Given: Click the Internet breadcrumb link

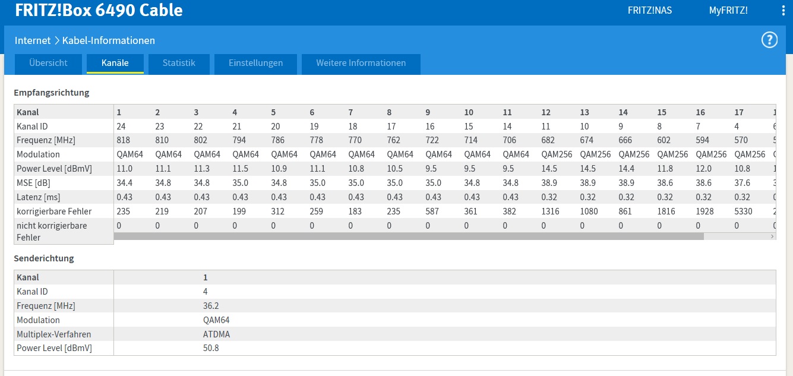Looking at the screenshot, I should point(33,40).
